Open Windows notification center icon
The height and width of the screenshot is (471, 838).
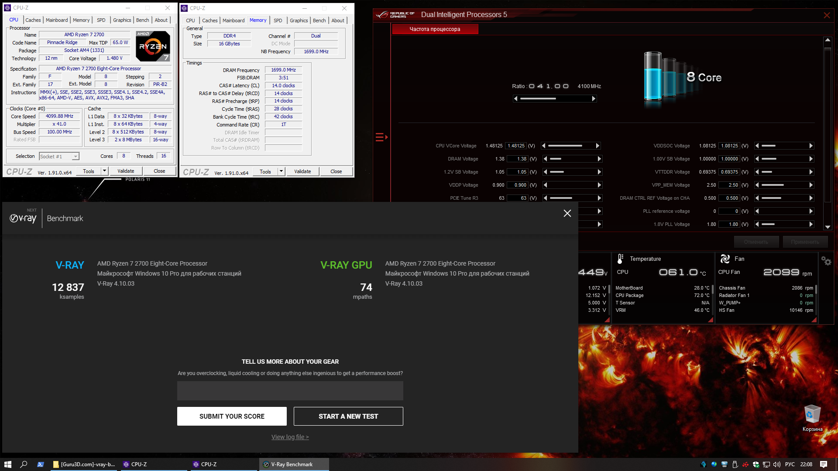pyautogui.click(x=824, y=464)
